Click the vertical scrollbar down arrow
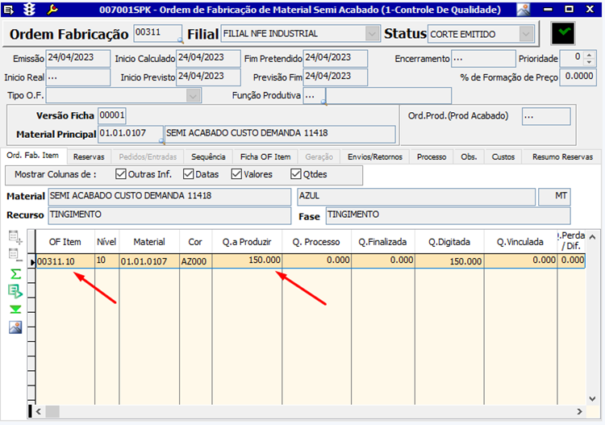 click(593, 398)
